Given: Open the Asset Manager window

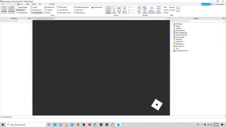Looking at the screenshot, I should click(x=22, y=7).
